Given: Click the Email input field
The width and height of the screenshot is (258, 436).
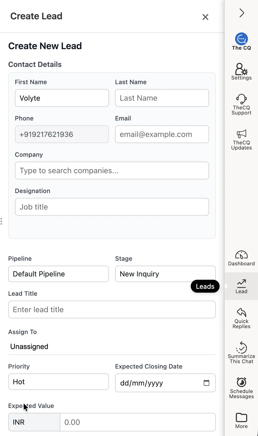Looking at the screenshot, I should point(162,134).
